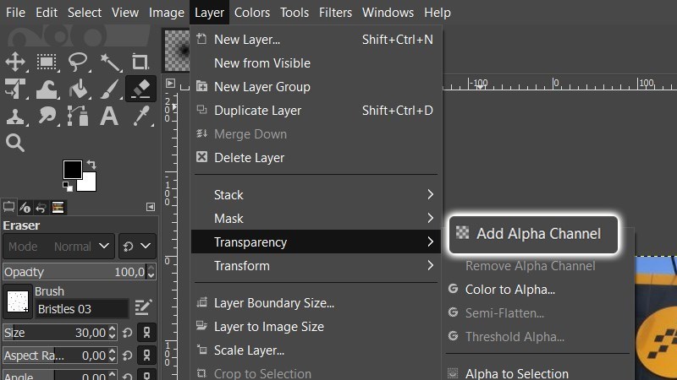Select the Move tool

click(x=15, y=62)
